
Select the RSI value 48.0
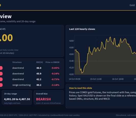[39, 68]
